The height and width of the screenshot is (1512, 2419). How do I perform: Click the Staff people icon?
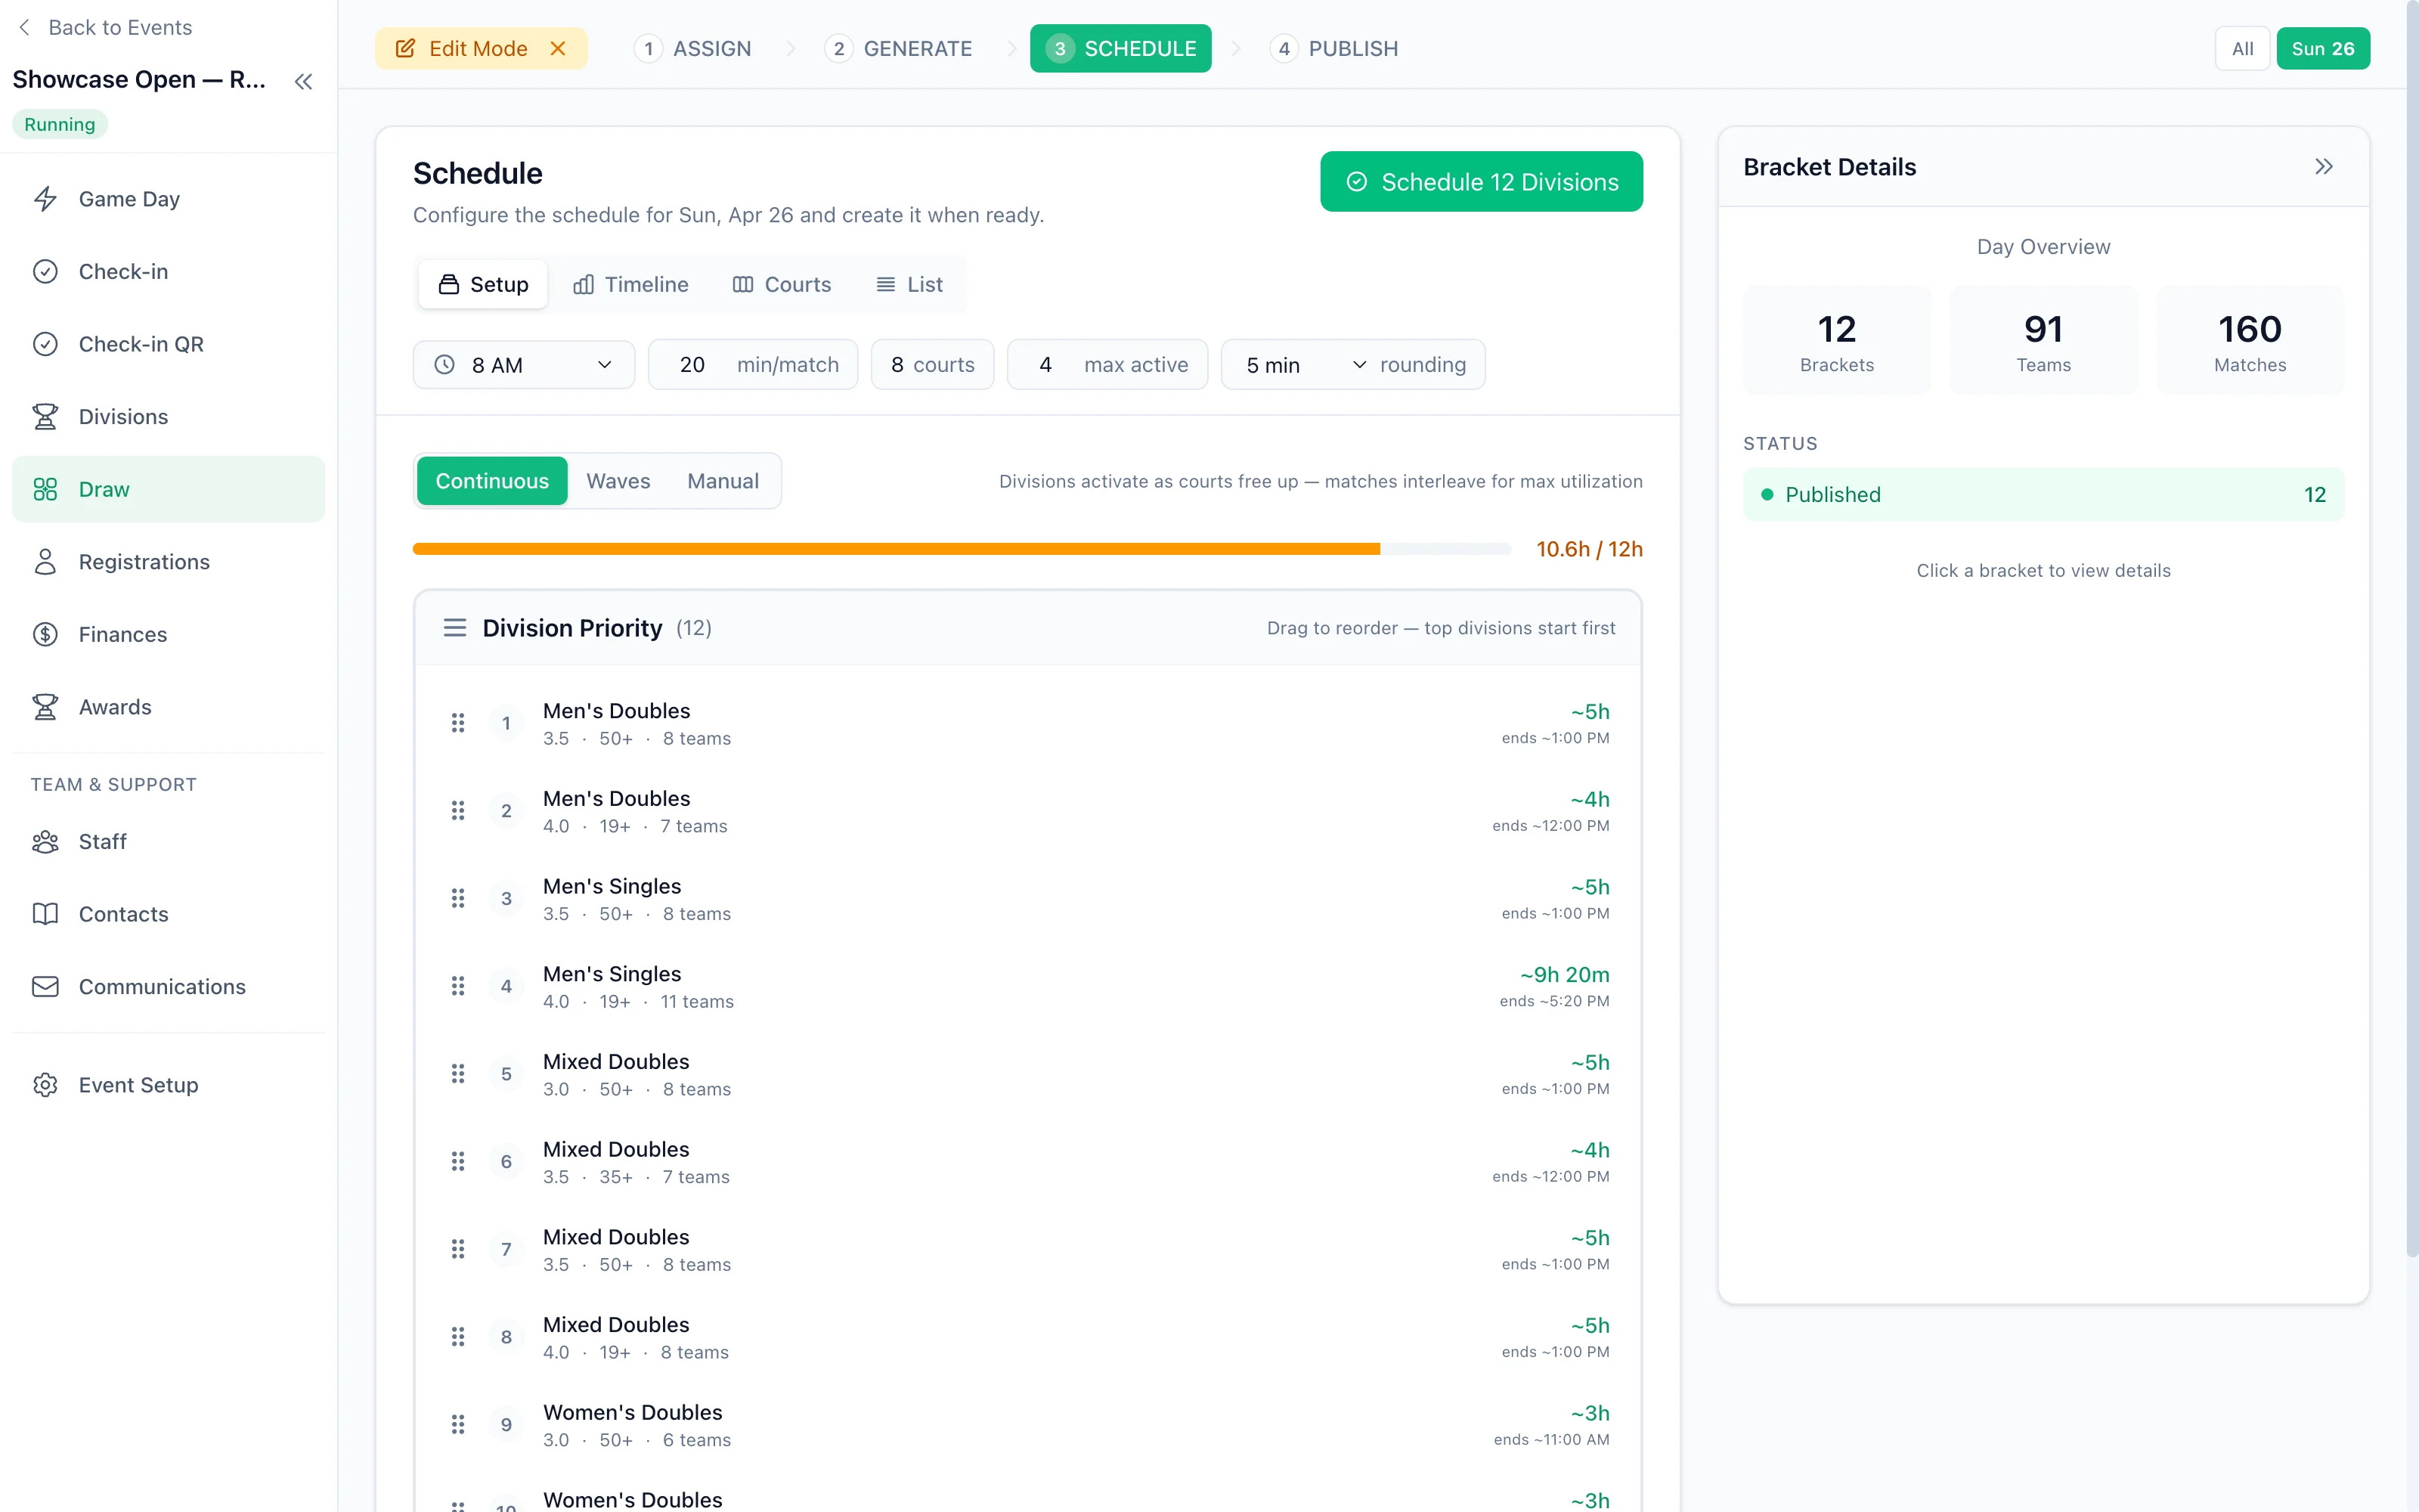45,842
